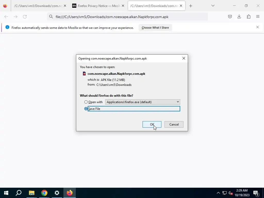Click the 'C:\Users\vm5\Downloads' source path text
Viewport: 264px width, 198px height.
tap(114, 85)
